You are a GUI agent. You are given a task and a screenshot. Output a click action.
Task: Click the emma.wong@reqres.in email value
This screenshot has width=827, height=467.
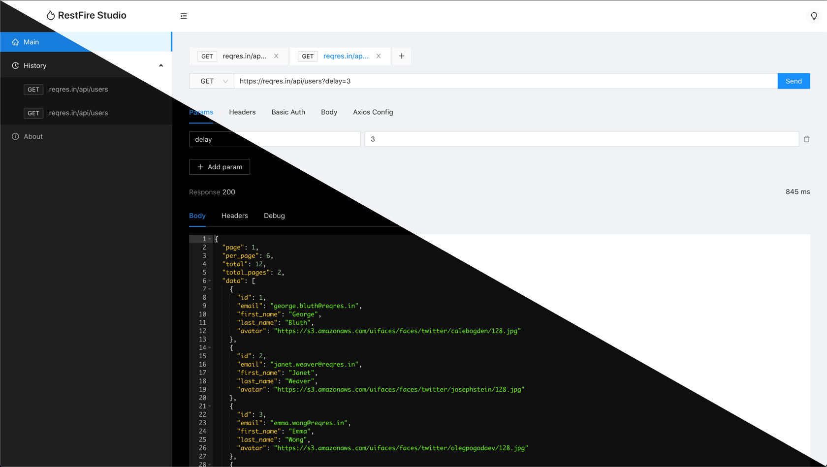[309, 423]
